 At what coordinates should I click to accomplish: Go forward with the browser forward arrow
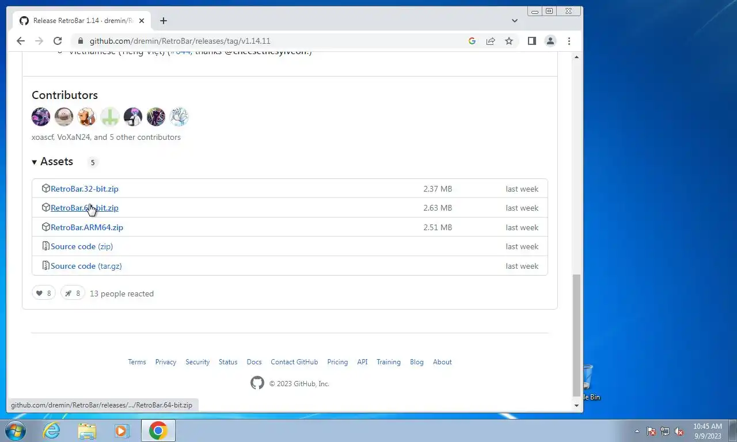39,41
